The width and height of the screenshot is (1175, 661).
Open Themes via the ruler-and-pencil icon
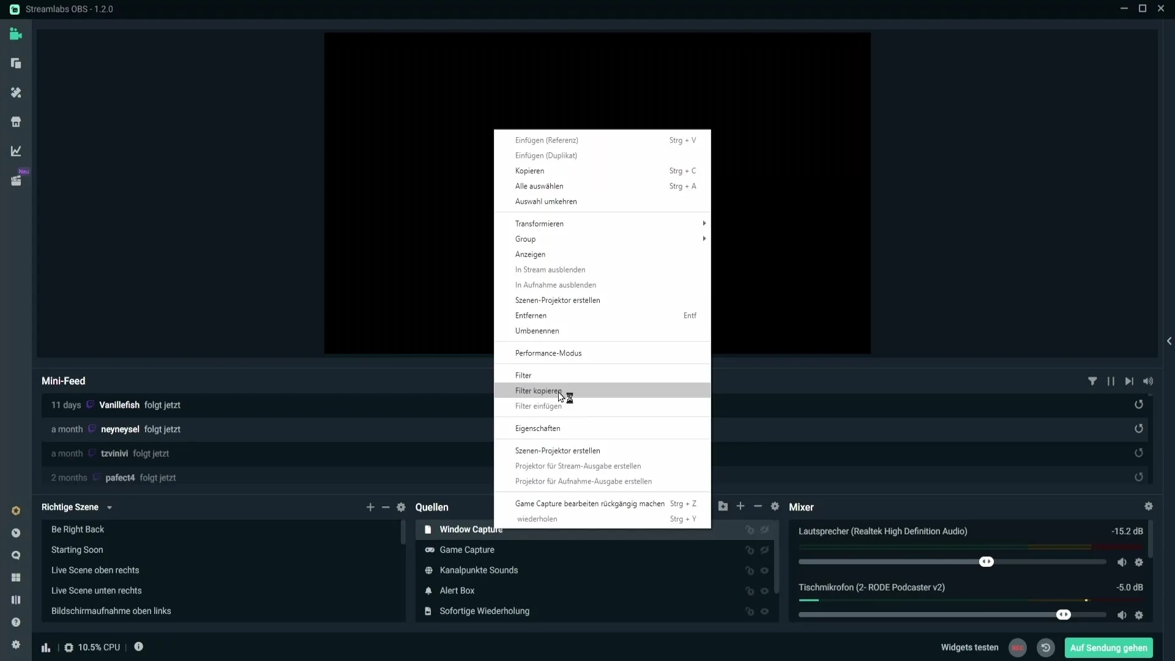coord(16,92)
